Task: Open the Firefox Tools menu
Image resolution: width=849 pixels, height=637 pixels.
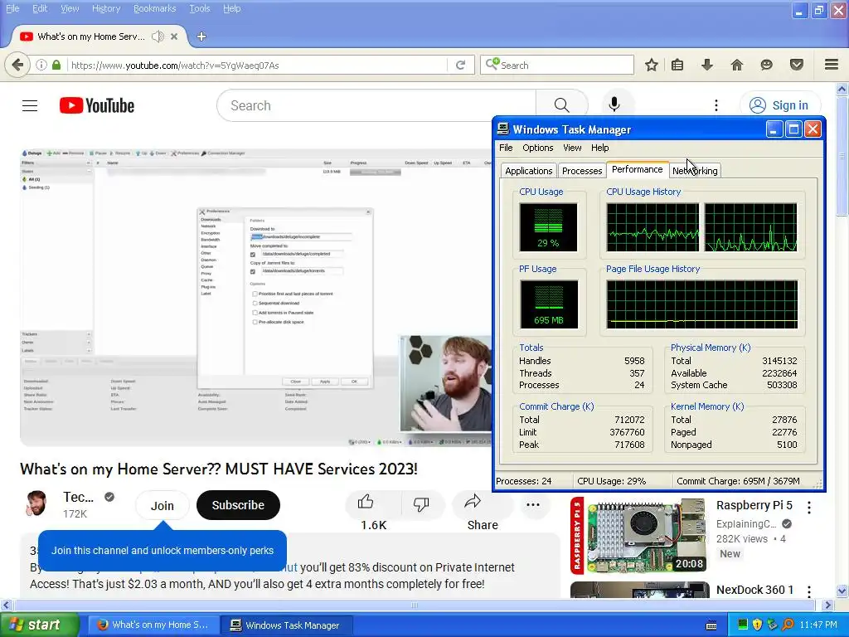Action: coord(199,8)
